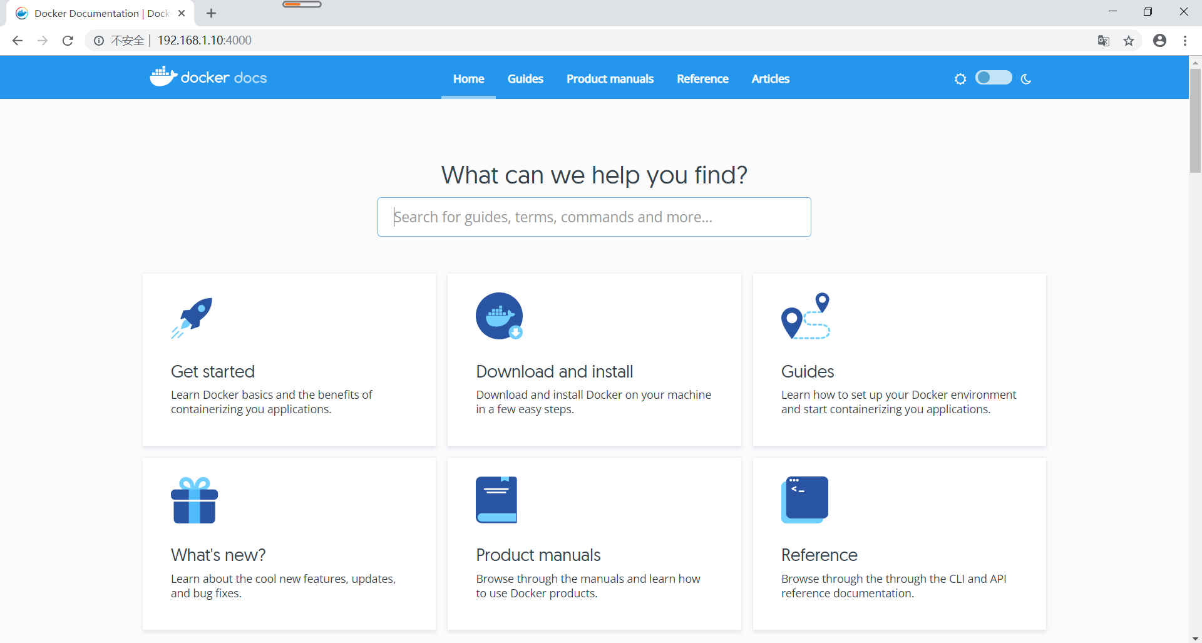1202x643 pixels.
Task: Click the Docker download circle icon
Action: tap(499, 316)
